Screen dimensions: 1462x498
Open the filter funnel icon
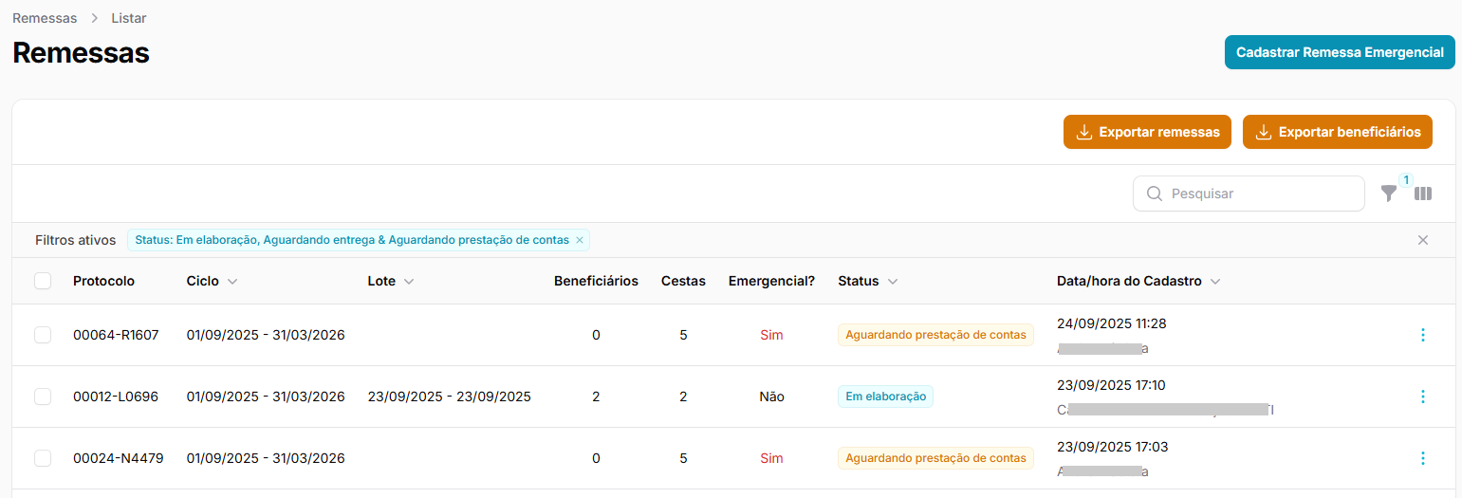click(1389, 194)
